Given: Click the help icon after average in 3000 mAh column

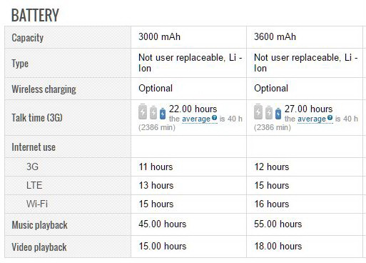Looking at the screenshot, I should [214, 118].
